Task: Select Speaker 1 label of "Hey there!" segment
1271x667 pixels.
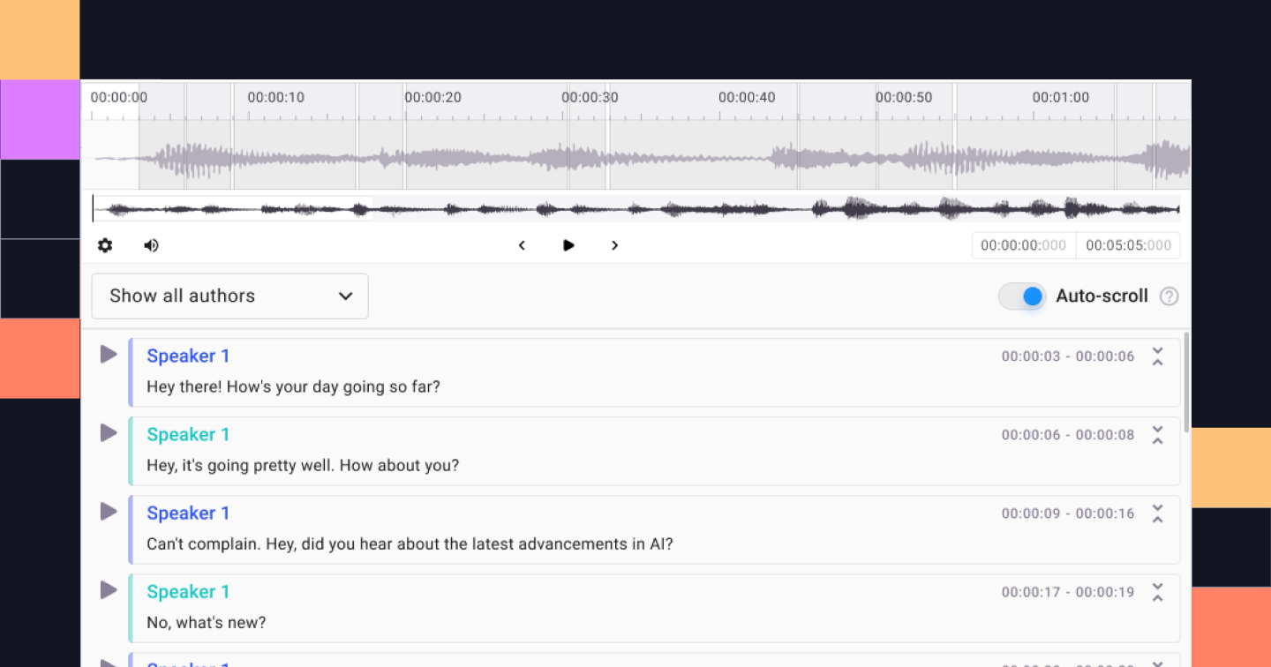Action: [188, 356]
